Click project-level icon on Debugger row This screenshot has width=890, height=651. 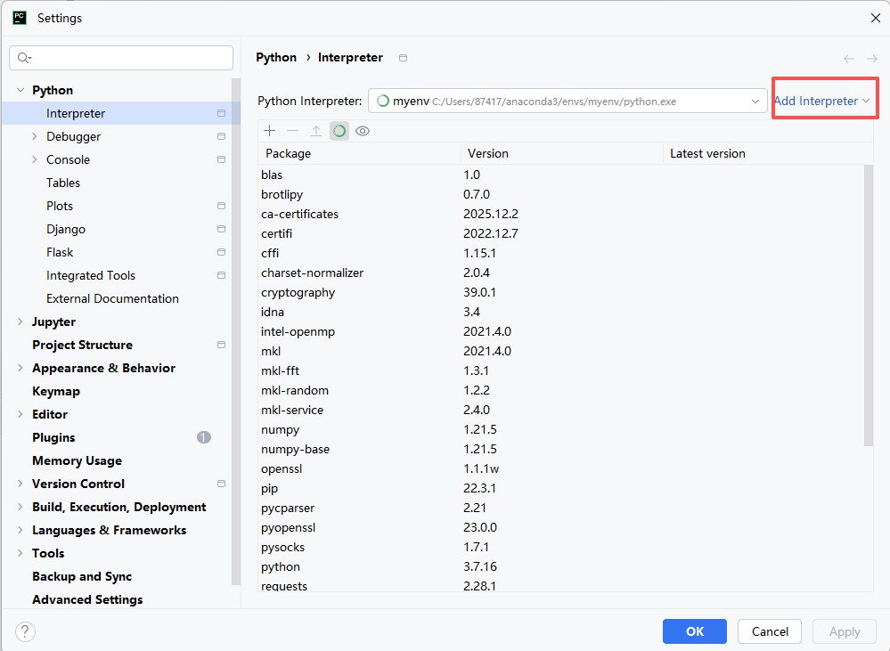(x=221, y=136)
